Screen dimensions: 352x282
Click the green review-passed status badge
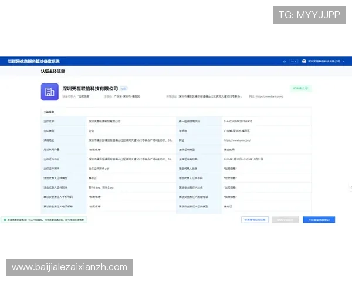coord(301,88)
